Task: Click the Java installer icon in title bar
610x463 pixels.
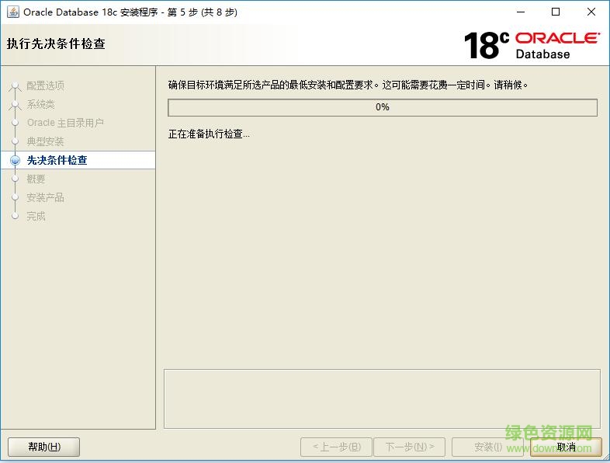Action: pos(13,12)
